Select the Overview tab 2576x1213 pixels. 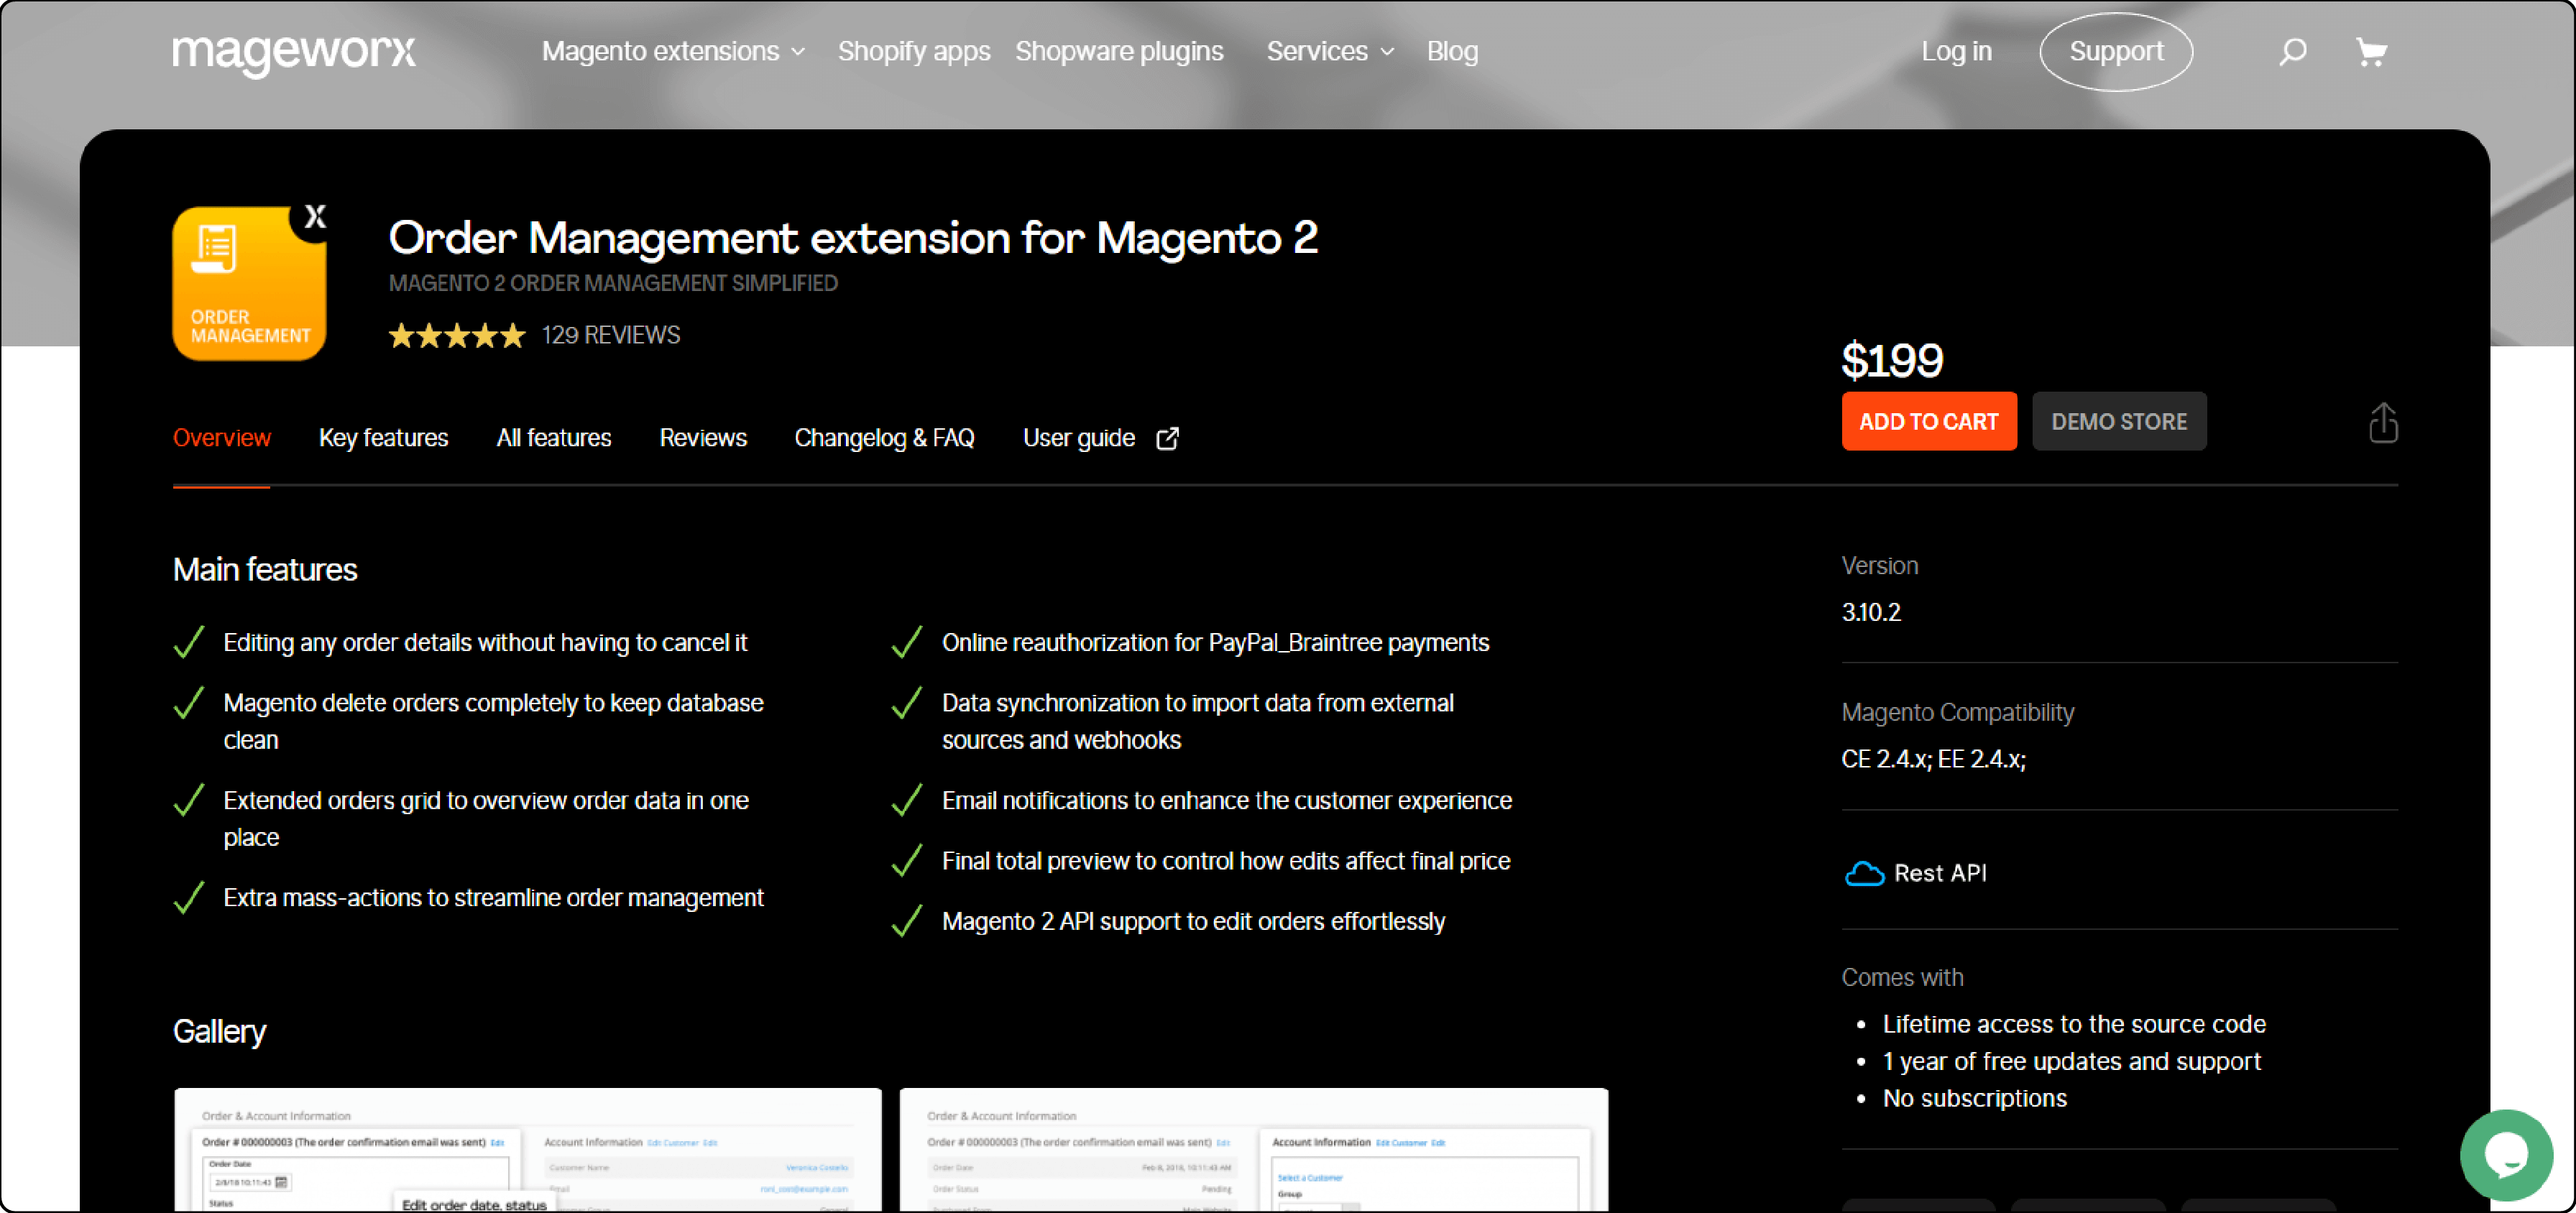(x=221, y=438)
